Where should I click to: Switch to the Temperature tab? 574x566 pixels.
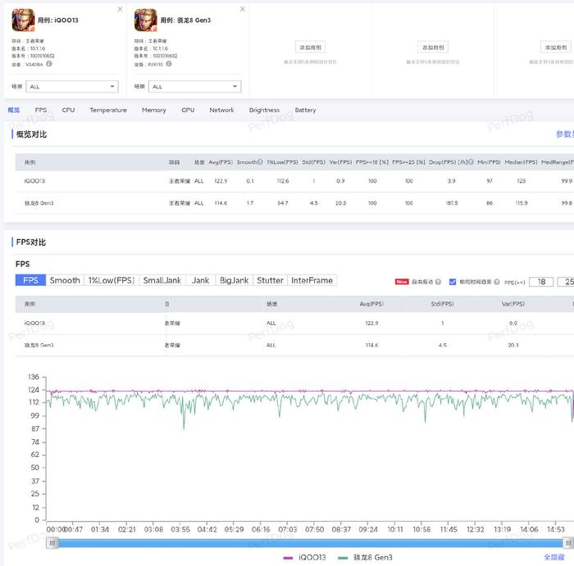tap(108, 110)
